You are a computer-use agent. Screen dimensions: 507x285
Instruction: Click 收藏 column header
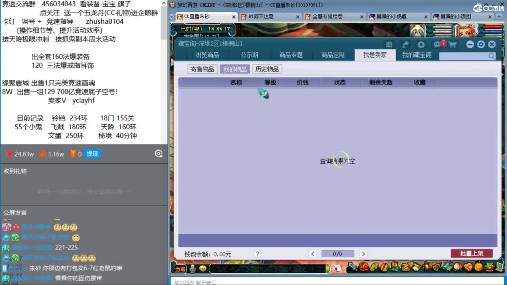[x=420, y=82]
